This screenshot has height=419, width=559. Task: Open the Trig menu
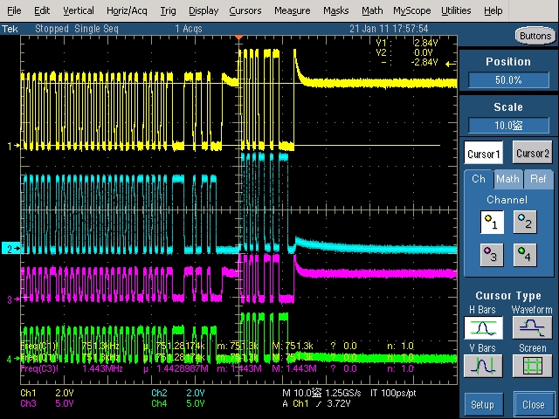168,10
